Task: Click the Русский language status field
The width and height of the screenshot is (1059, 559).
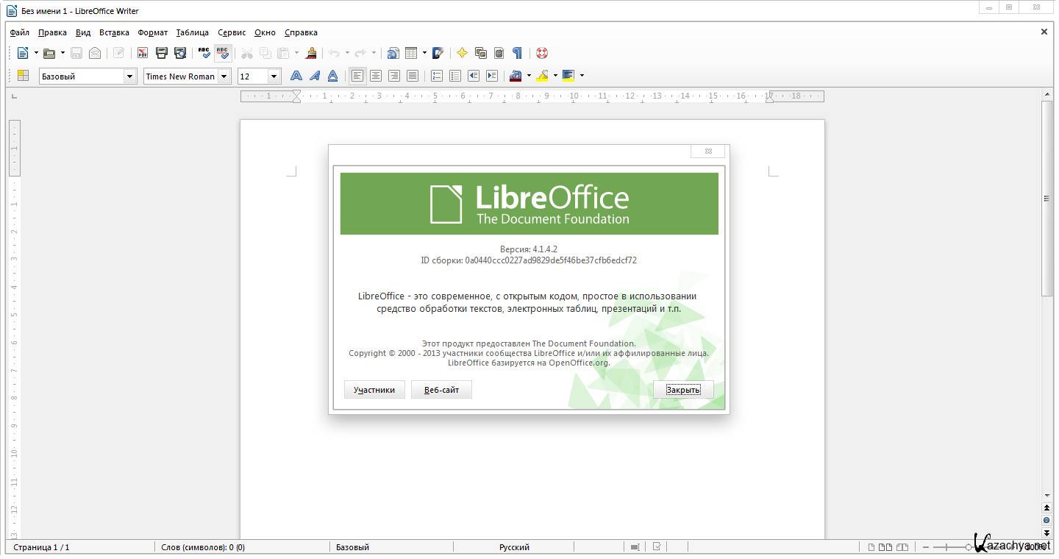Action: (514, 547)
